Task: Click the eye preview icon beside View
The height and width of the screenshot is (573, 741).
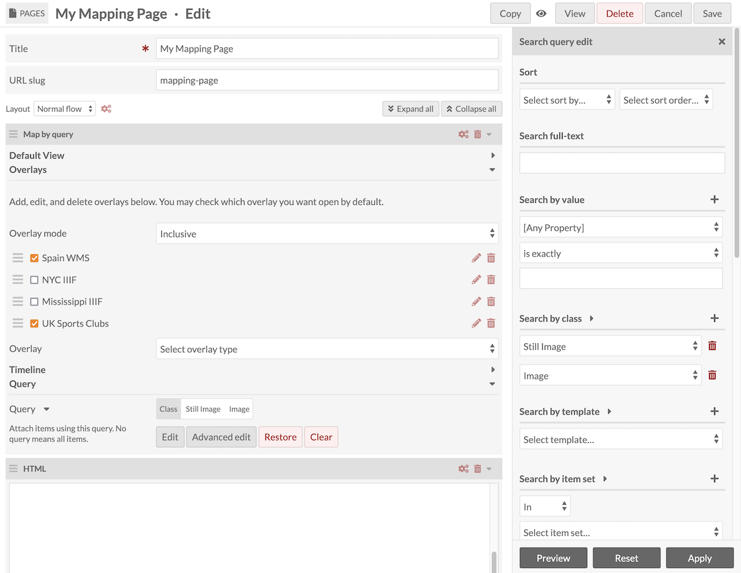Action: (542, 14)
